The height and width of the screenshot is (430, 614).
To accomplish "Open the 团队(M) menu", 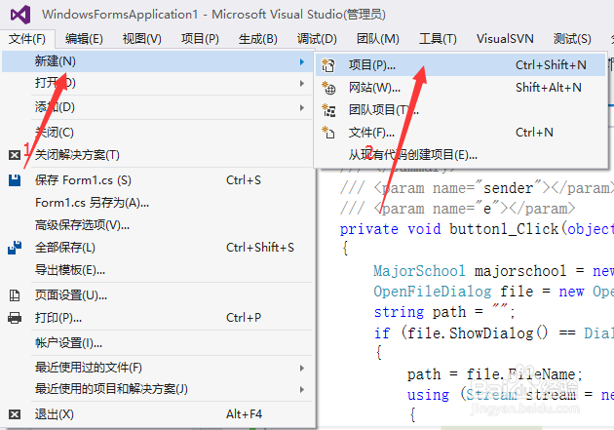I will point(377,39).
